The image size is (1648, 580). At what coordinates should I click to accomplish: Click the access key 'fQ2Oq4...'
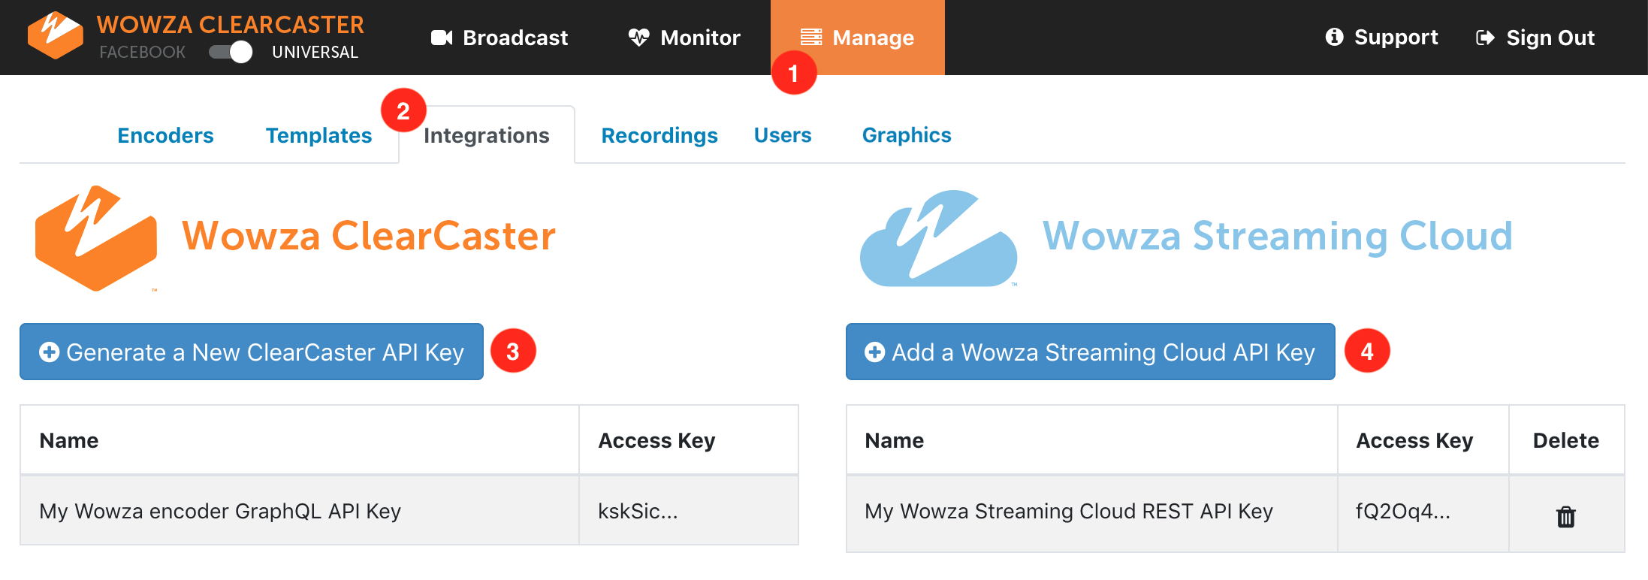click(x=1403, y=512)
